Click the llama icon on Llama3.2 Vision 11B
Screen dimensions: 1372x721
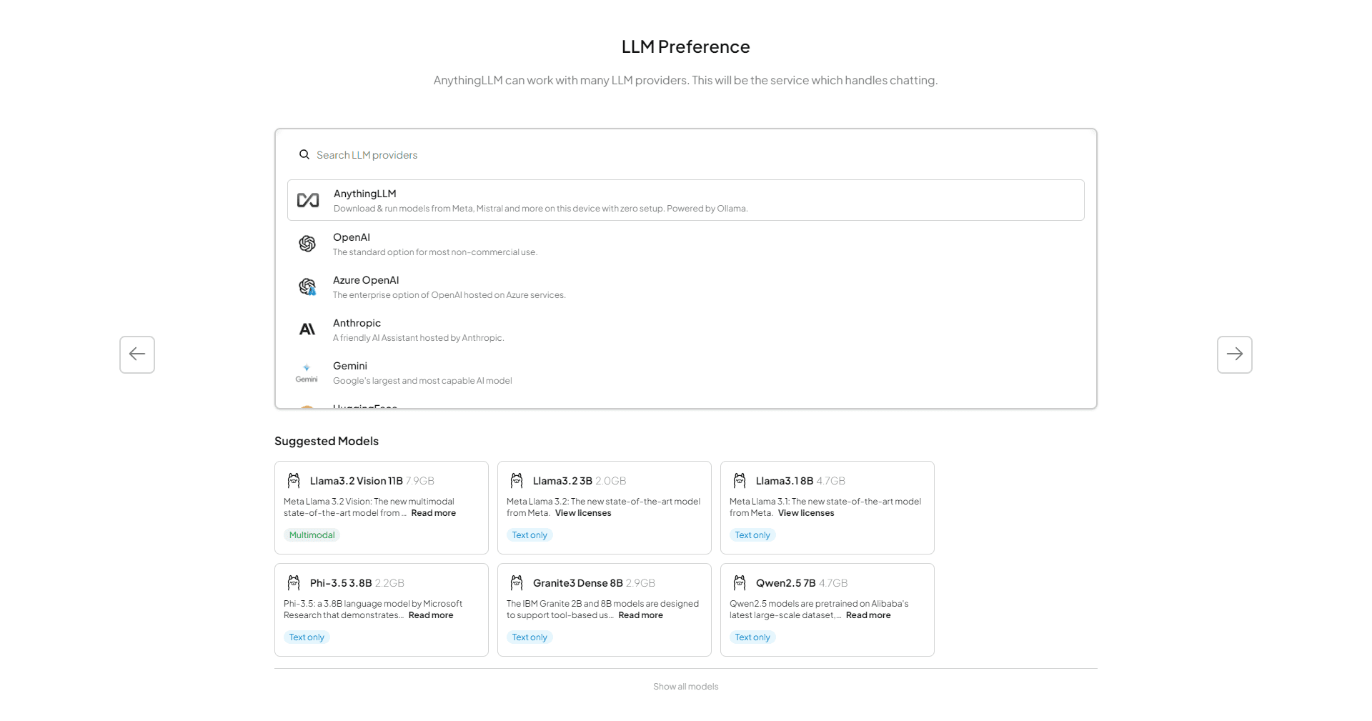[x=294, y=480]
